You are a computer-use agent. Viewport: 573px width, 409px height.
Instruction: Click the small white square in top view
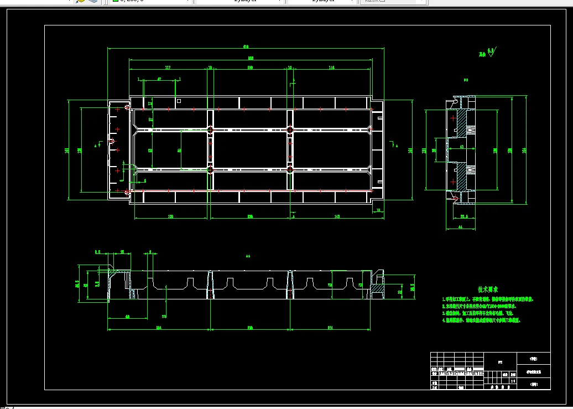[179, 101]
